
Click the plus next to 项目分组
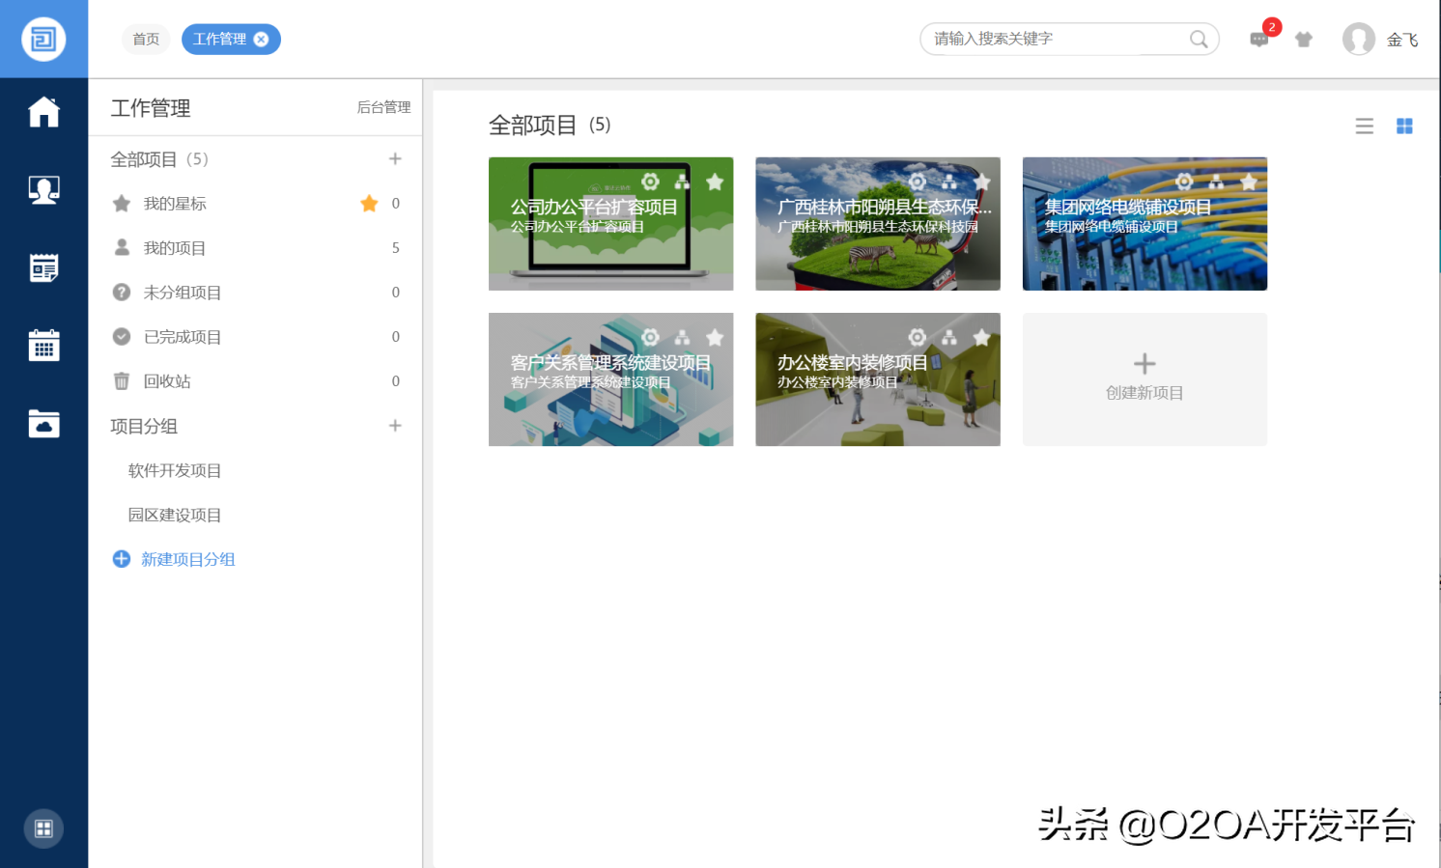click(x=395, y=425)
